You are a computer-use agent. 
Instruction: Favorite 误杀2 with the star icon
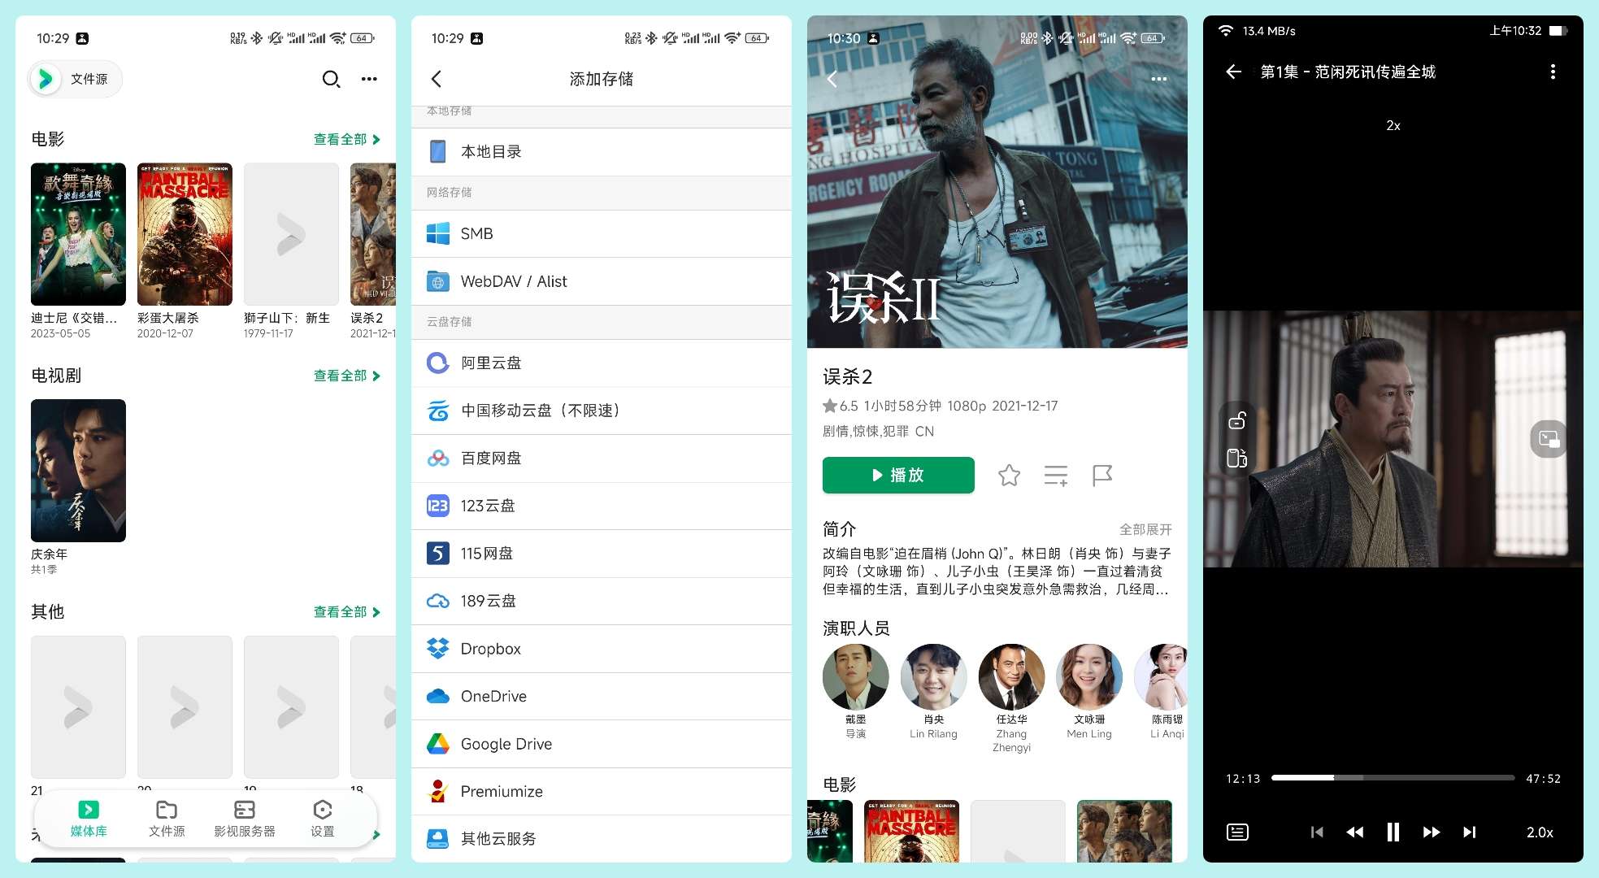(x=1009, y=476)
